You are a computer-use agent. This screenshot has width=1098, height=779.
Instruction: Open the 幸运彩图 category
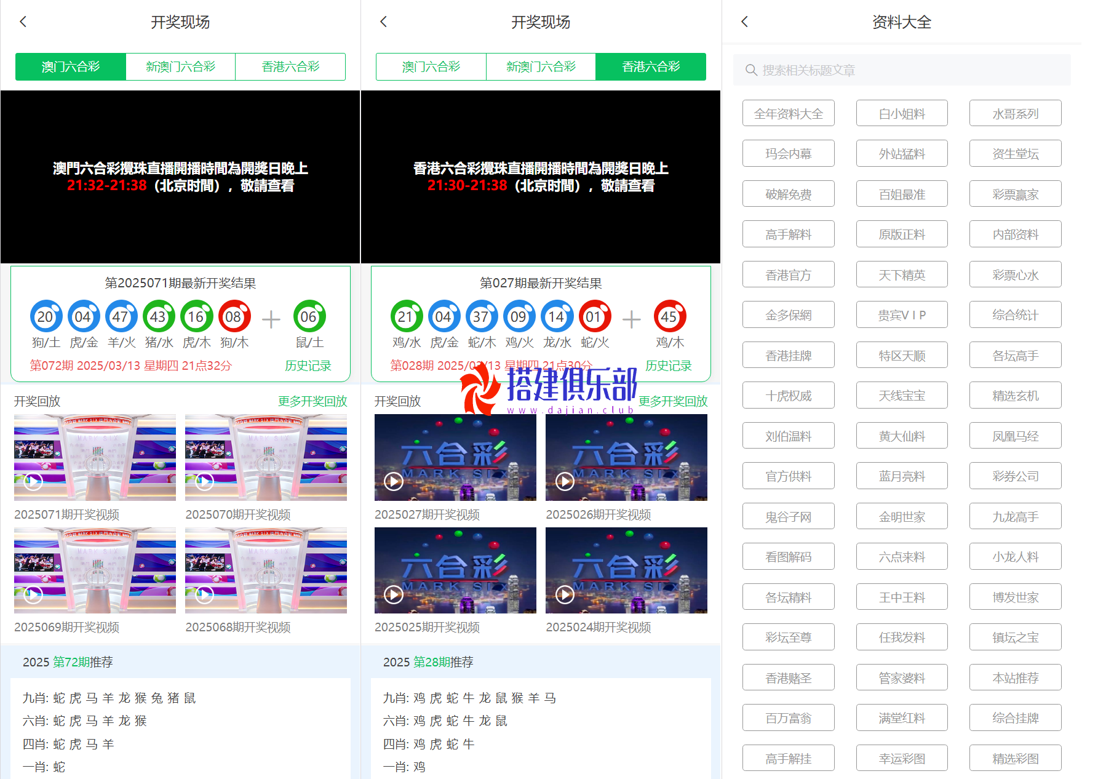pyautogui.click(x=902, y=758)
